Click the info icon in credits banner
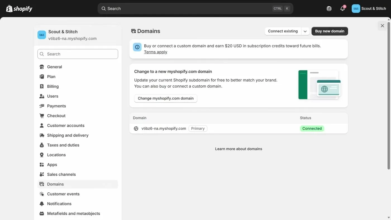 point(137,47)
